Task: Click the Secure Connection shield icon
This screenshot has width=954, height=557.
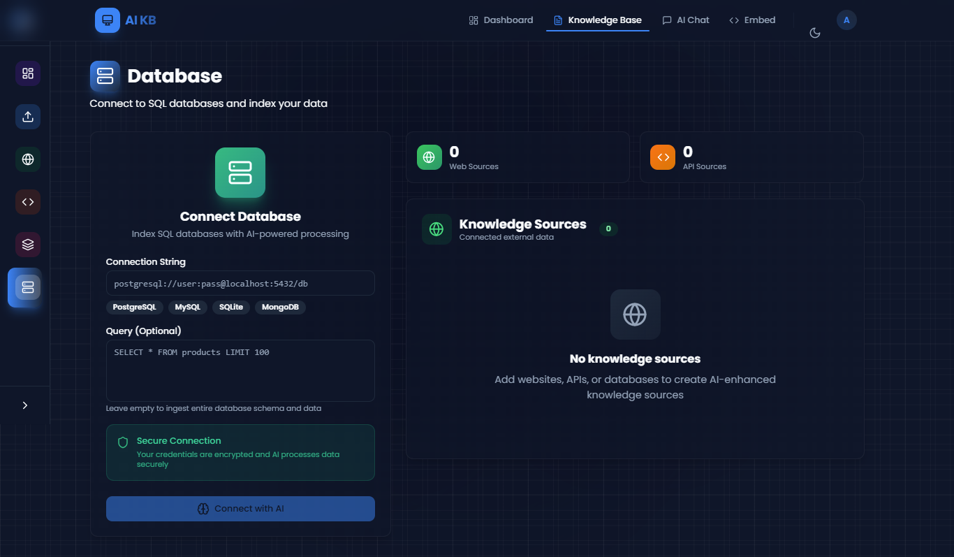Action: pyautogui.click(x=123, y=442)
